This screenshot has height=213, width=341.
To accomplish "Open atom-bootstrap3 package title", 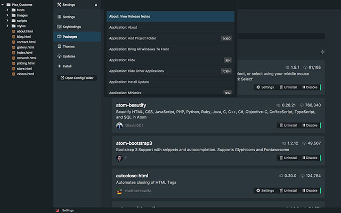I will coord(134,143).
